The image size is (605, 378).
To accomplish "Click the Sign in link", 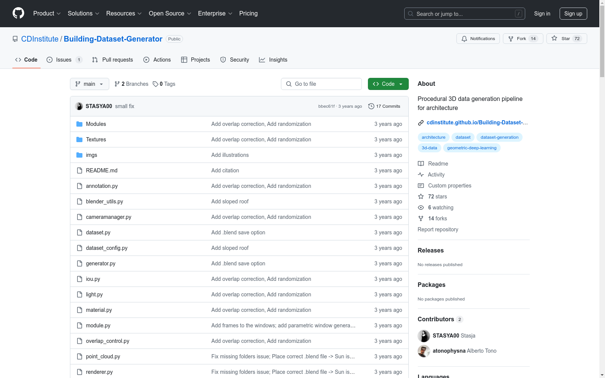I will click(542, 14).
